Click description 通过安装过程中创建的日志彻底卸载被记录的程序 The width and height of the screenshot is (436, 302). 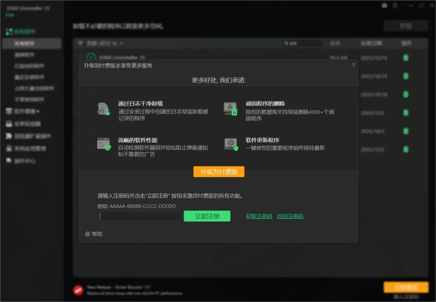163,115
